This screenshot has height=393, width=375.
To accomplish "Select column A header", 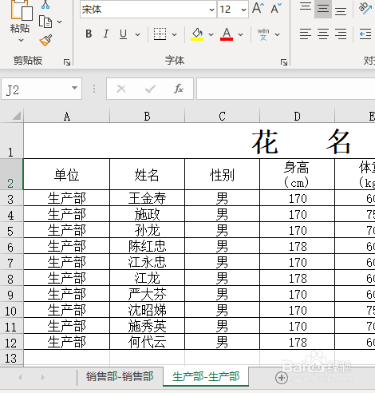I will click(67, 116).
